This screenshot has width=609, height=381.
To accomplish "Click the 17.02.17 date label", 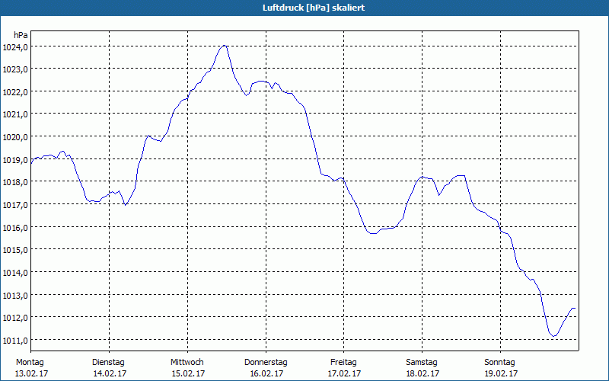I will 345,373.
